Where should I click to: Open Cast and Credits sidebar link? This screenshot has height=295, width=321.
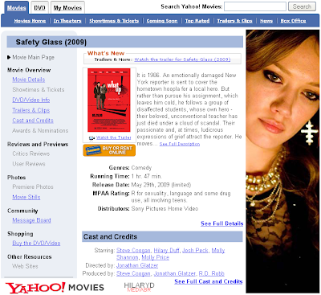coord(33,121)
